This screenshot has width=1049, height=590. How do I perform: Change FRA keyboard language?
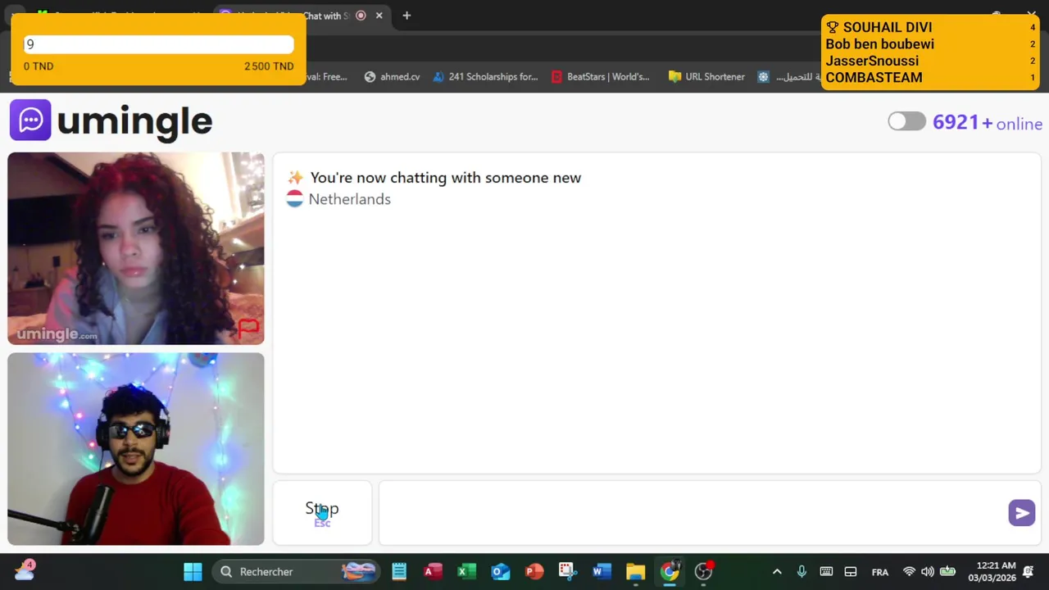point(880,572)
